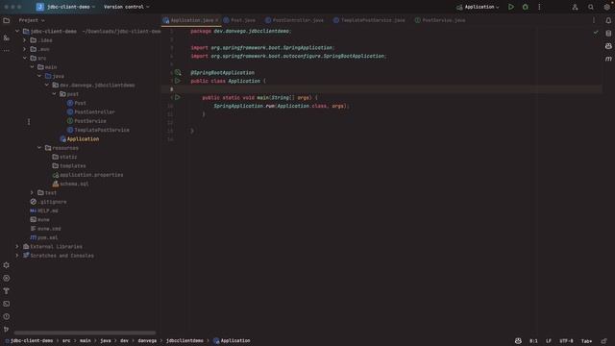The image size is (615, 346).
Task: Open the Application run configuration dropdown
Action: [x=478, y=7]
